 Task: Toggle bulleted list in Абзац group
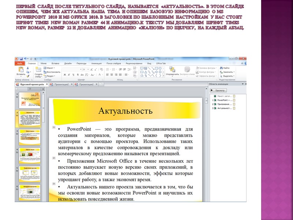coord(108,69)
